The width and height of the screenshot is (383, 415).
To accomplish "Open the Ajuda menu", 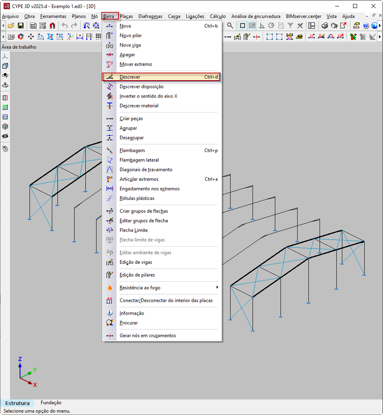I will coord(348,16).
